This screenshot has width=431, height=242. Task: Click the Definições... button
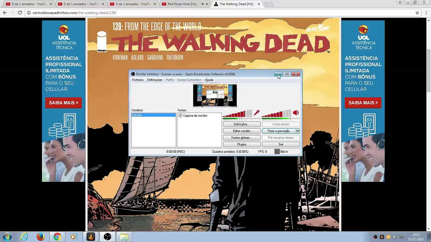click(242, 124)
